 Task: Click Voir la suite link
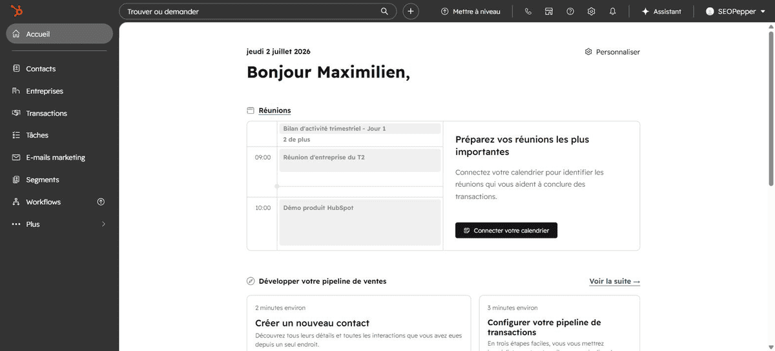point(615,281)
